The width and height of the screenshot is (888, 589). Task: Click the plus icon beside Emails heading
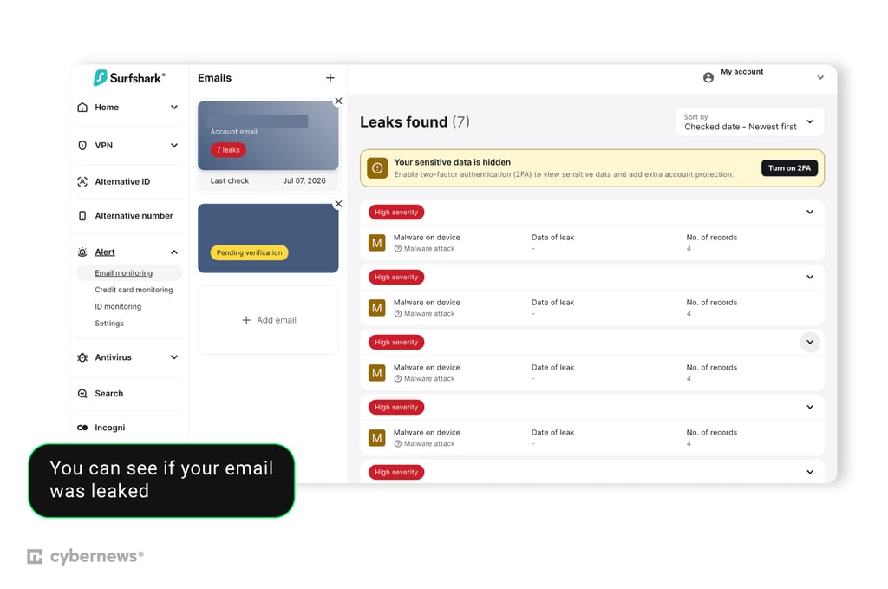pyautogui.click(x=330, y=78)
